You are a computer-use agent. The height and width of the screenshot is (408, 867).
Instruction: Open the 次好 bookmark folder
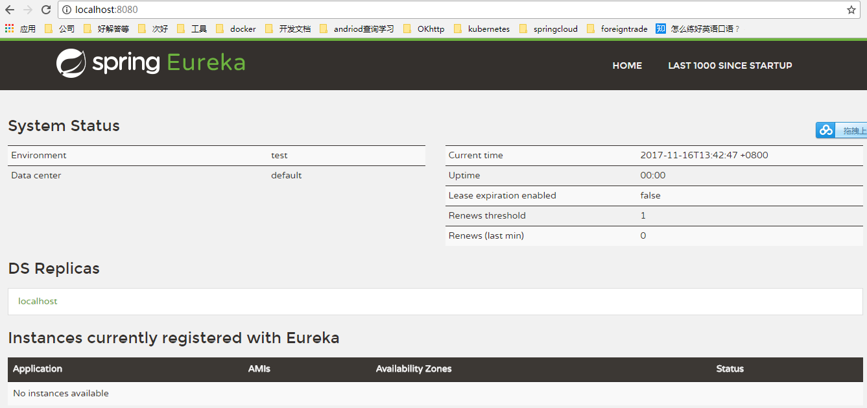pyautogui.click(x=153, y=29)
